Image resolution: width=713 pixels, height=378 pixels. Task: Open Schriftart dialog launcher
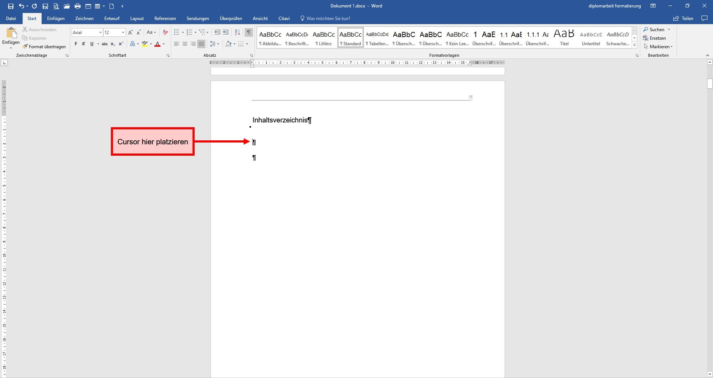(168, 56)
